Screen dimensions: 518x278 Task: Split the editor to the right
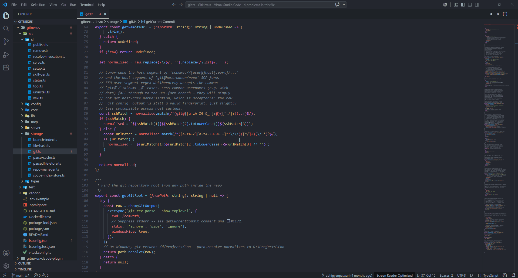click(505, 14)
